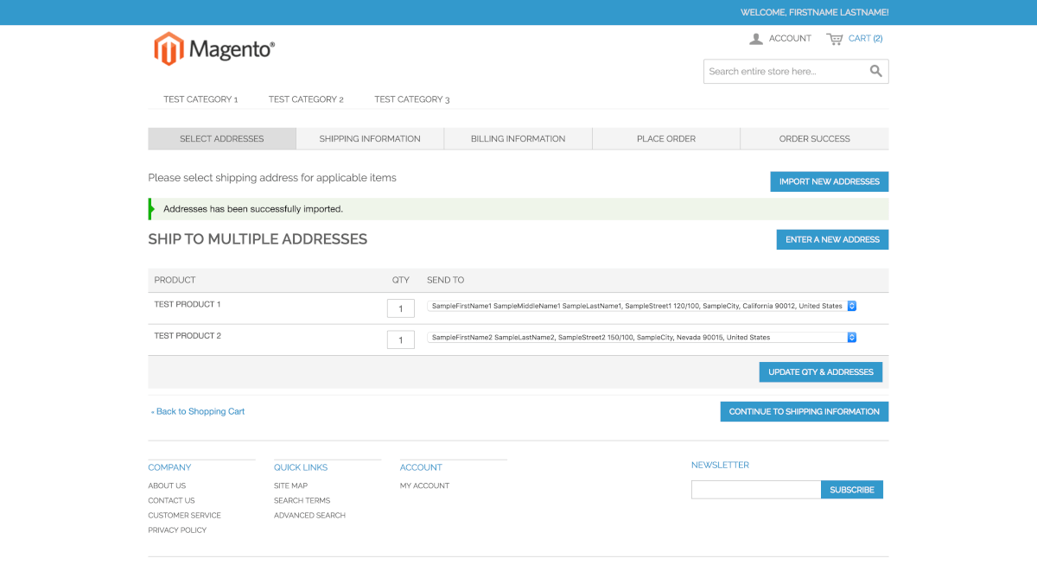Open Test Category 1 menu
The image size is (1037, 571).
point(200,99)
